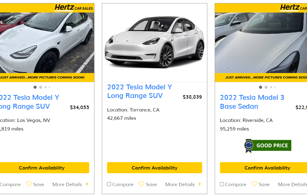
Task: Click the More Details arrow on the Riverside listing
Action: tap(306, 184)
